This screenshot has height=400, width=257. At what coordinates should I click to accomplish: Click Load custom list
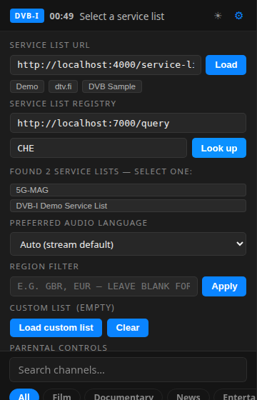(x=56, y=328)
